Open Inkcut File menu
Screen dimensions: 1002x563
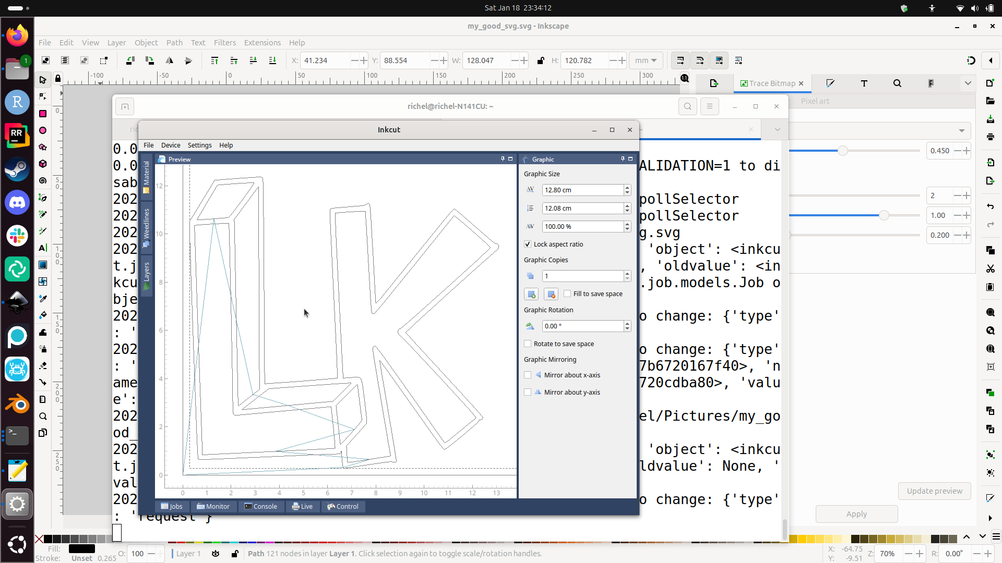coord(149,145)
